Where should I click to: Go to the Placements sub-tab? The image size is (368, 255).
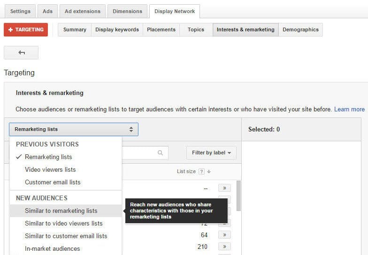pos(161,30)
